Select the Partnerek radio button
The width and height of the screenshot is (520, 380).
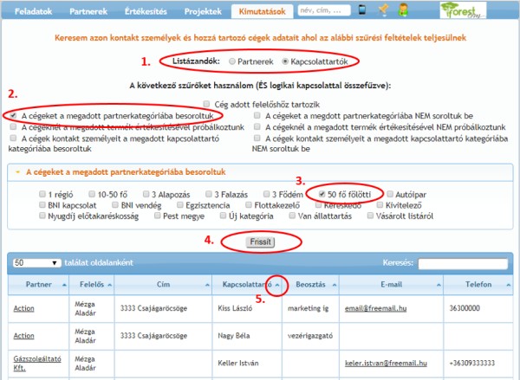coord(234,62)
